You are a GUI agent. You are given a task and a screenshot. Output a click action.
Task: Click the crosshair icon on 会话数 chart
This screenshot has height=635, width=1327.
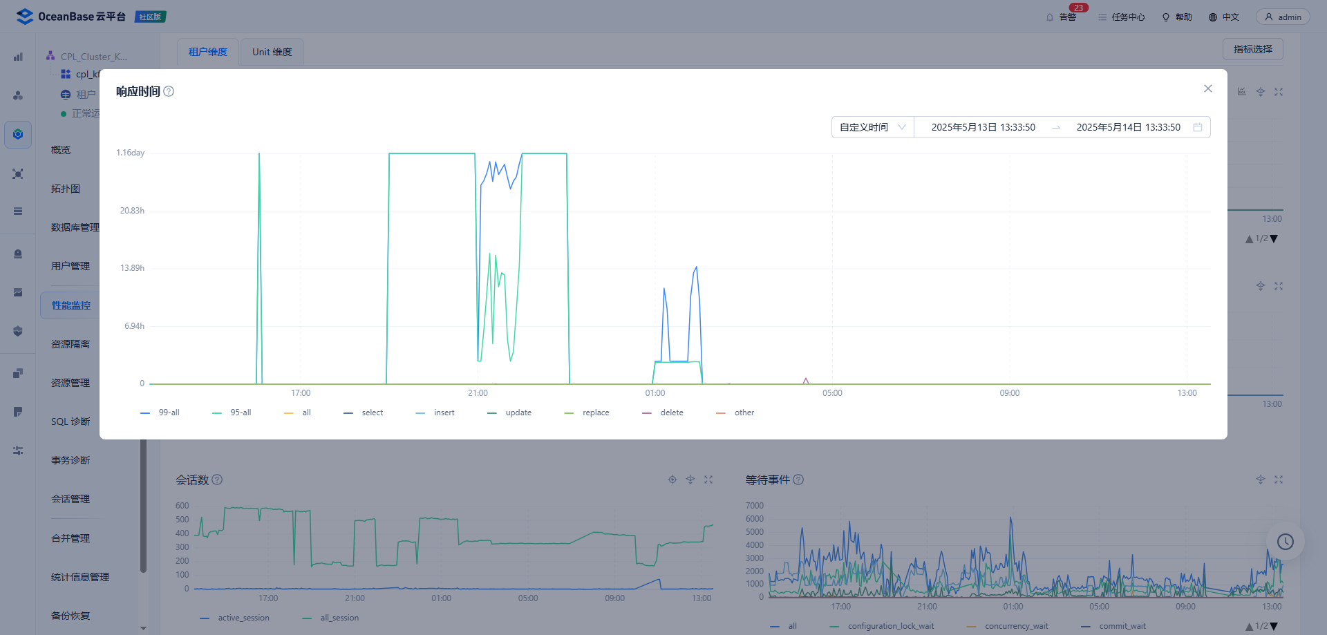click(672, 480)
